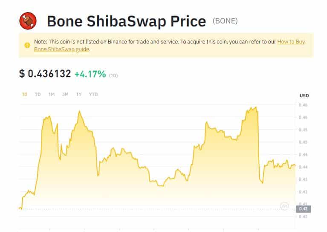327x232 pixels.
Task: Select the 1D time range tab
Action: 25,94
